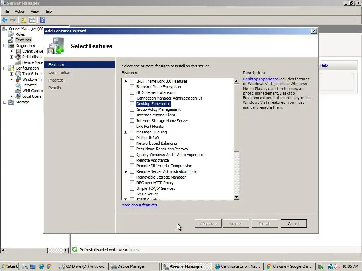Viewport: 362px width, 271px height.
Task: Select the Features node icon in tree
Action: [x=11, y=40]
